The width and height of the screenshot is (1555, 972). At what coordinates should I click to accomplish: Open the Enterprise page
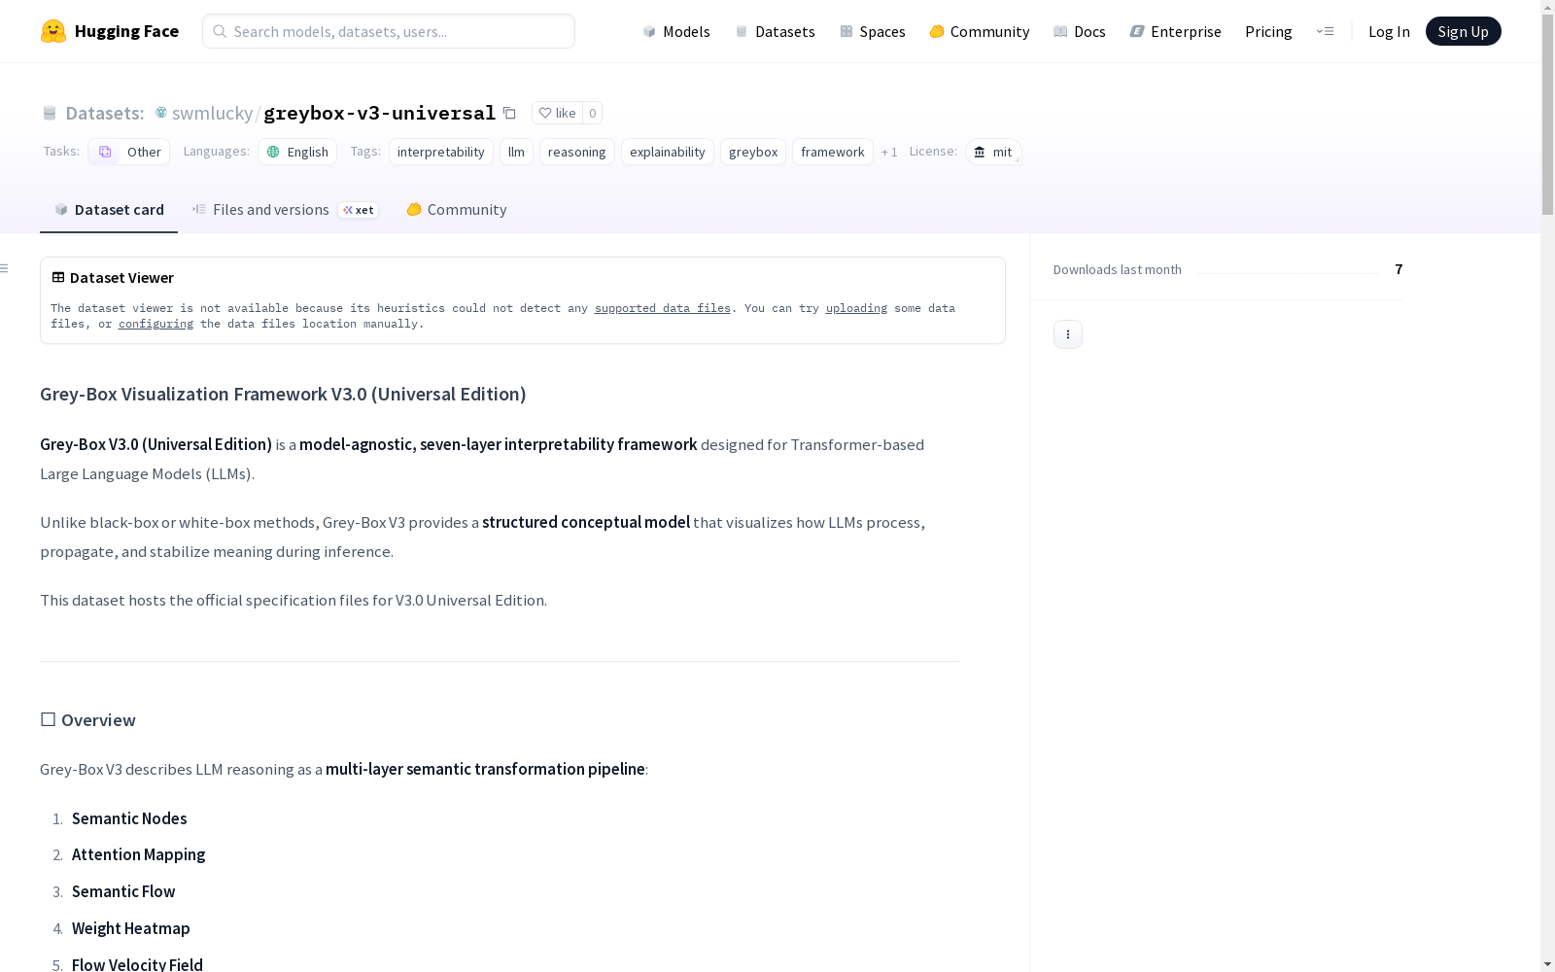click(x=1176, y=31)
